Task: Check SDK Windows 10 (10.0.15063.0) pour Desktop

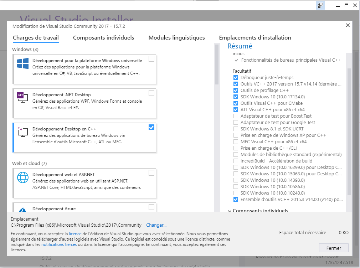Action: click(236, 174)
